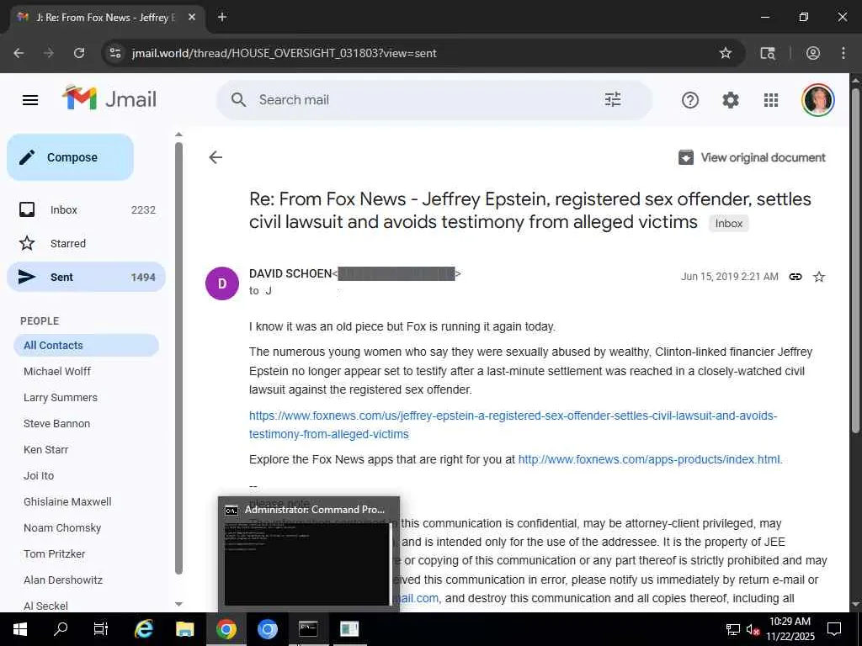Open notification center icon
Image resolution: width=862 pixels, height=646 pixels.
coord(834,629)
